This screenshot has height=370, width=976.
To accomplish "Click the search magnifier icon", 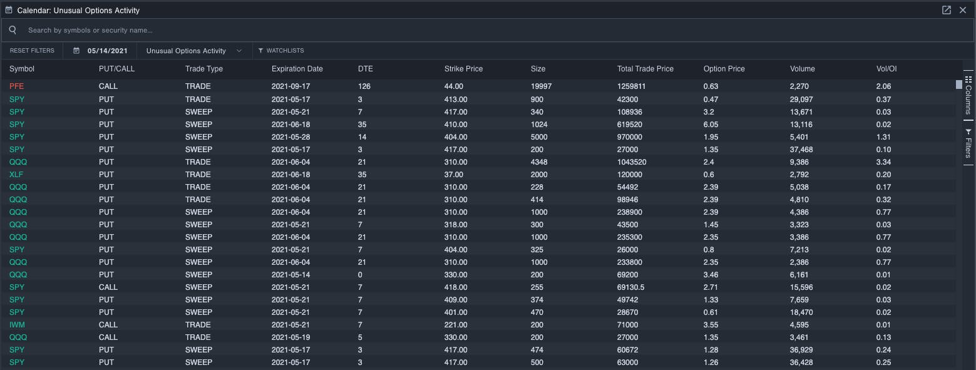I will [13, 30].
